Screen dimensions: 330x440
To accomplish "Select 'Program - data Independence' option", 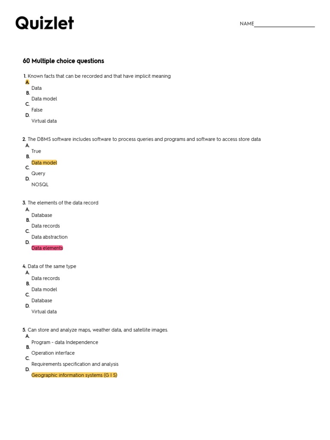I will 64,342.
